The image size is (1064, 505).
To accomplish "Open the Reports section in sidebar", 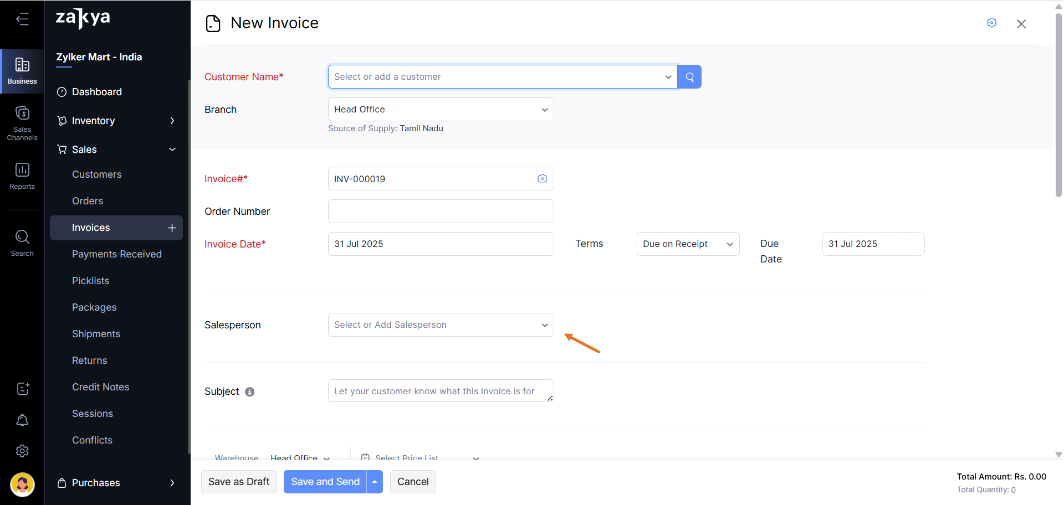I will (22, 176).
